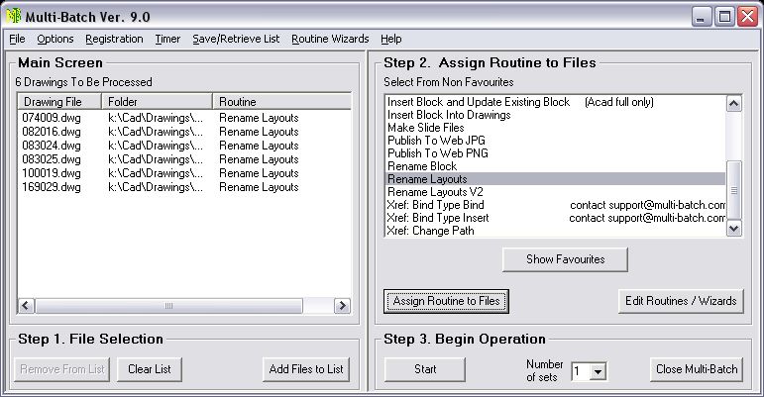Click the Clear List button

(x=149, y=369)
